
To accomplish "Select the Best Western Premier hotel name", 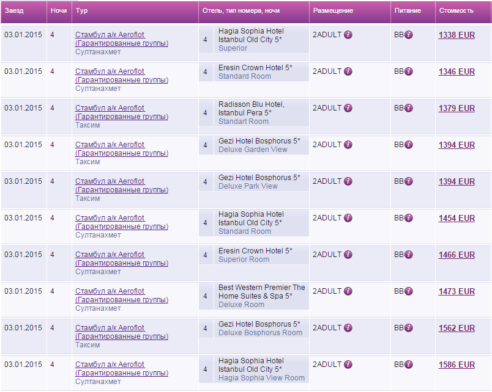I will click(261, 292).
